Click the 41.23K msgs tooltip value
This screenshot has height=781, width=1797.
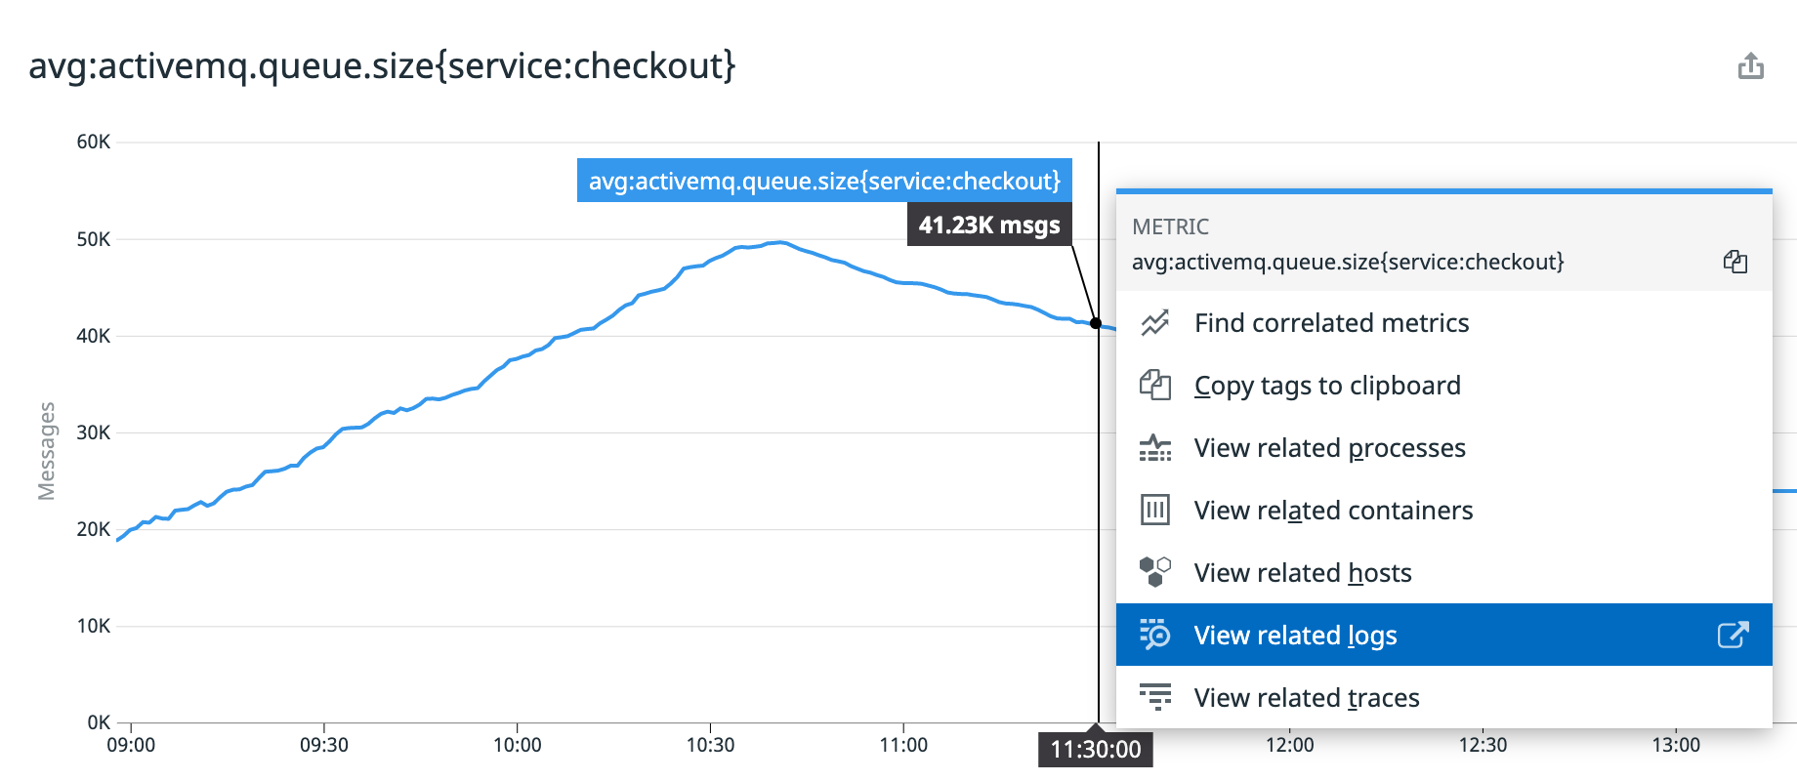pyautogui.click(x=988, y=224)
